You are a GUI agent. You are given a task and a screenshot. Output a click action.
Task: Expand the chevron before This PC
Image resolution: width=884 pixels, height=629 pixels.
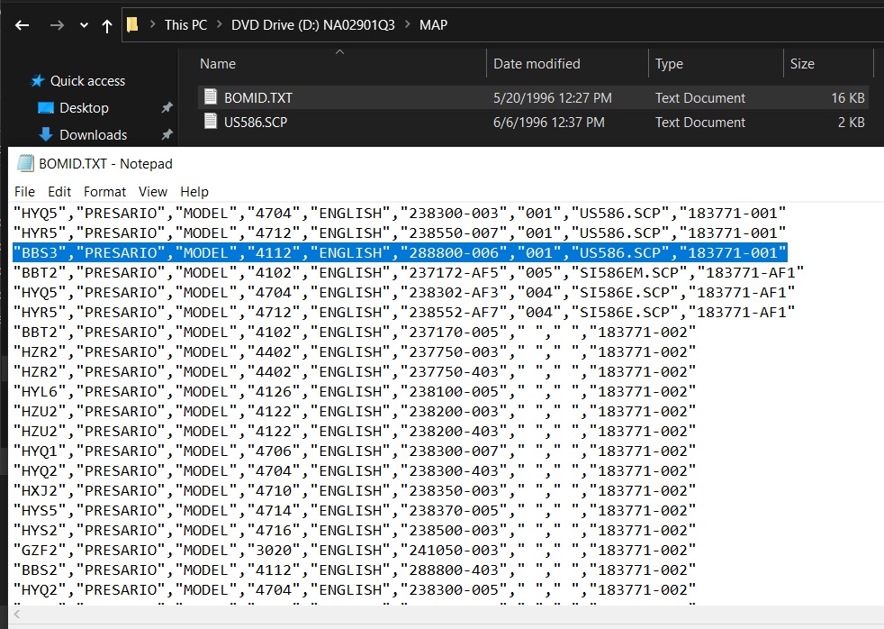click(152, 25)
